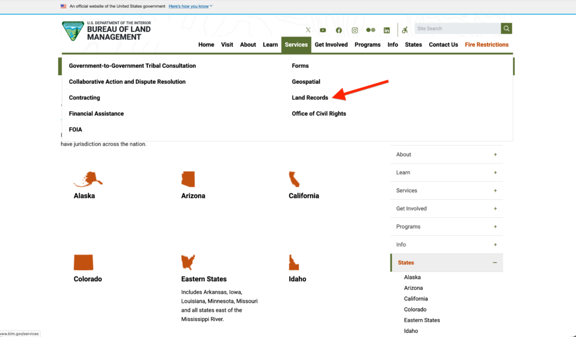Click the California state shape icon
The height and width of the screenshot is (337, 576).
[x=294, y=179]
